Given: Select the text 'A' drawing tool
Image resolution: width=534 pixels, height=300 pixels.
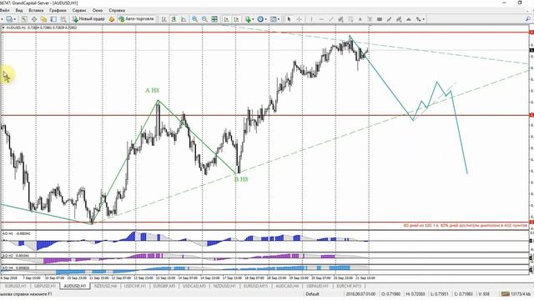Looking at the screenshot, I should point(360,19).
